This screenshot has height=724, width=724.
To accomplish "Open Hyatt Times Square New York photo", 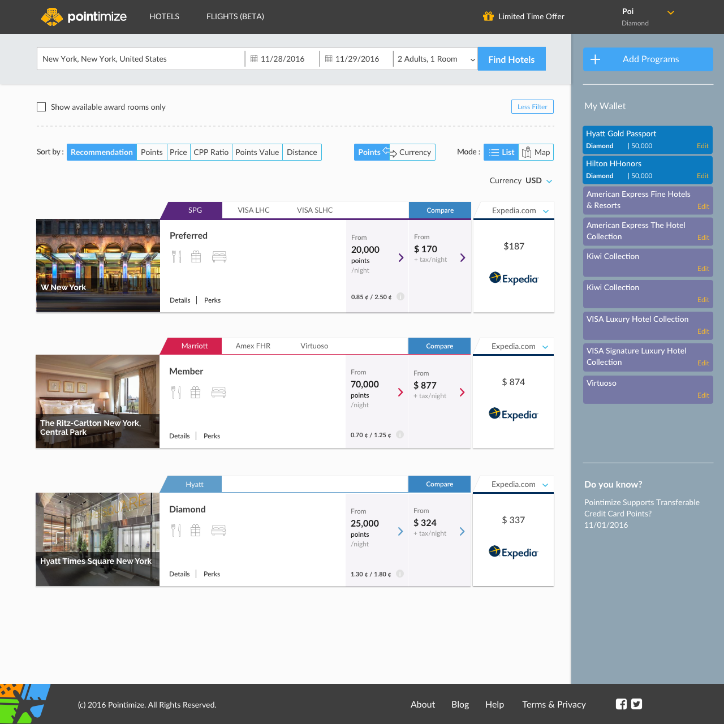I will click(98, 539).
